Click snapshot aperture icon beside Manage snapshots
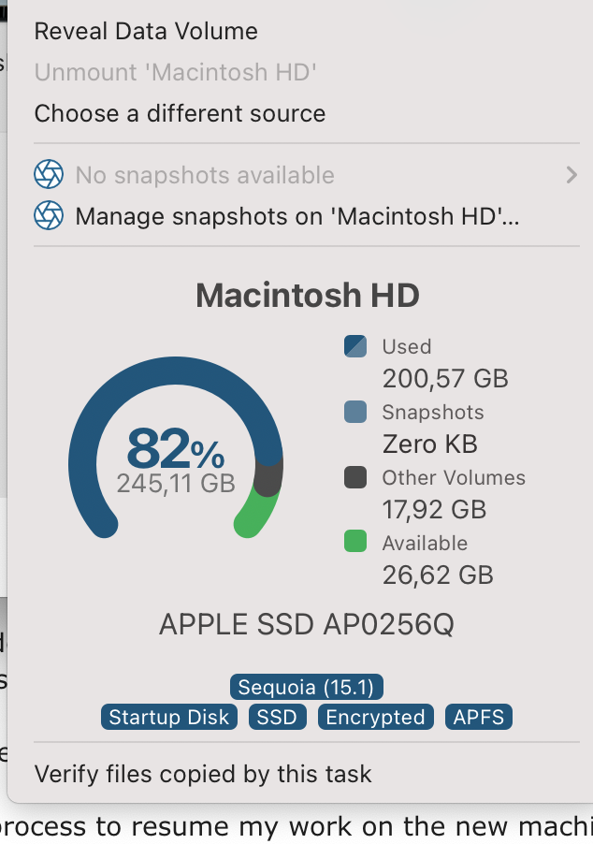This screenshot has height=844, width=593. 49,215
